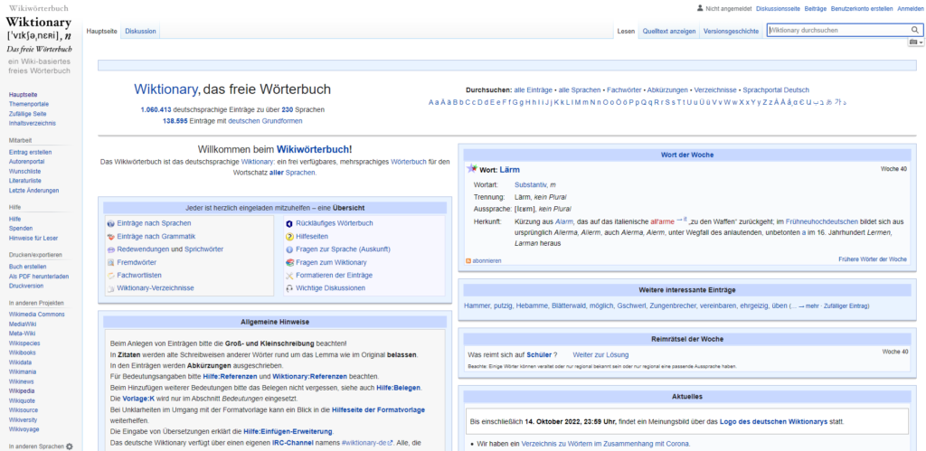
Task: Click the Hilfeseiten question mark icon
Action: 289,237
